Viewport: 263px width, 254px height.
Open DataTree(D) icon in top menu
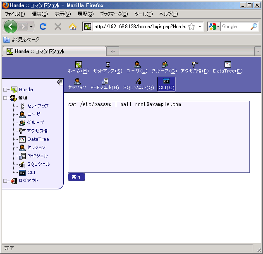pyautogui.click(x=227, y=65)
